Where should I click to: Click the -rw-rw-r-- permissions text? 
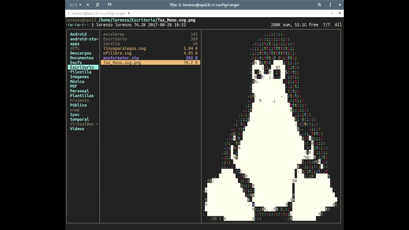[77, 25]
